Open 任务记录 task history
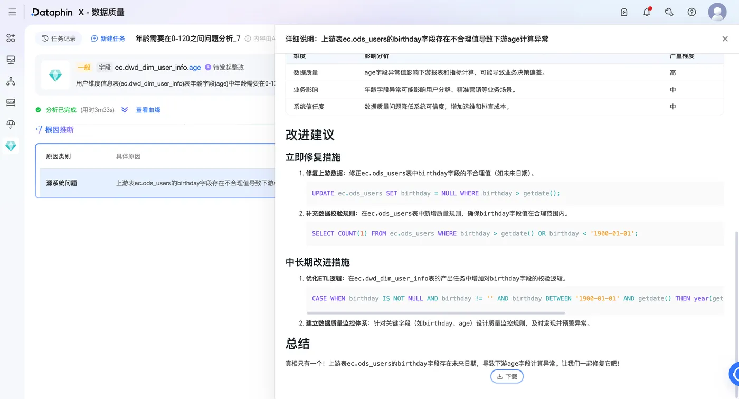This screenshot has height=399, width=739. [59, 39]
